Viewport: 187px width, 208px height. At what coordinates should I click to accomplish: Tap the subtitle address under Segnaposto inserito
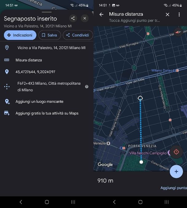(x=38, y=26)
